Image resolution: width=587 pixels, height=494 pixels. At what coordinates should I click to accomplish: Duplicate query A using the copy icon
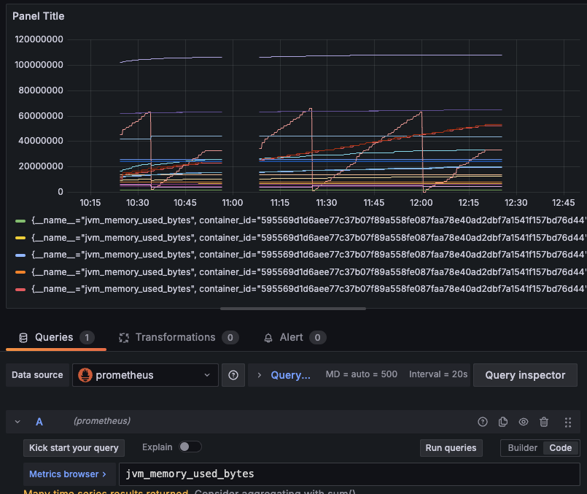502,421
